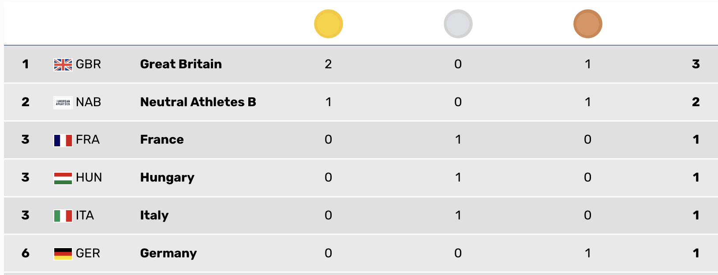Click the NAB country code

click(88, 102)
